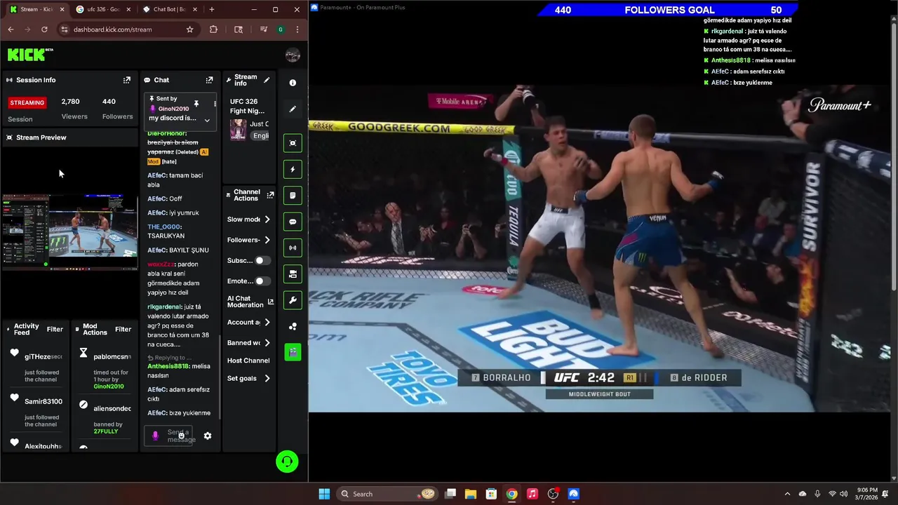The height and width of the screenshot is (505, 898).
Task: Toggle stream preview widget icon in sidebar
Action: point(293,143)
